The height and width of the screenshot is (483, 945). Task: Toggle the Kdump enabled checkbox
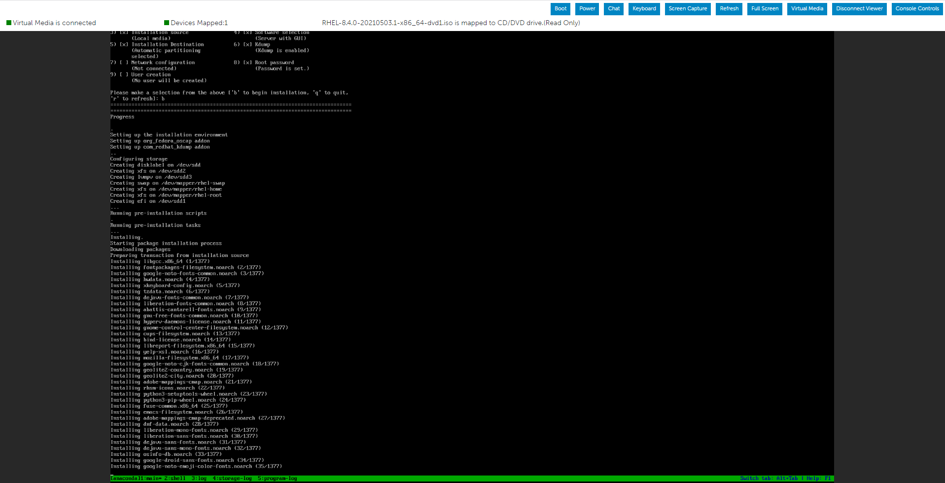(x=247, y=44)
